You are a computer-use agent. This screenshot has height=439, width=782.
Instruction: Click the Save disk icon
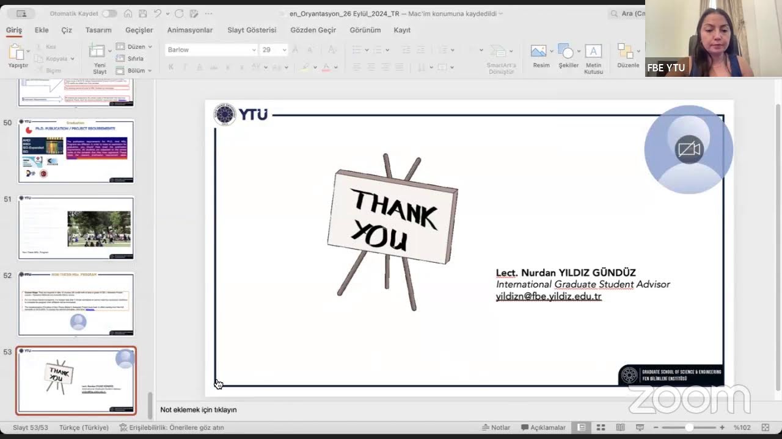click(142, 13)
